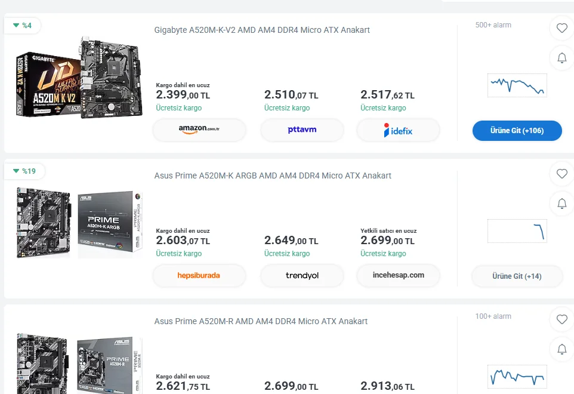Click price 2.913,06 TL

coord(387,386)
